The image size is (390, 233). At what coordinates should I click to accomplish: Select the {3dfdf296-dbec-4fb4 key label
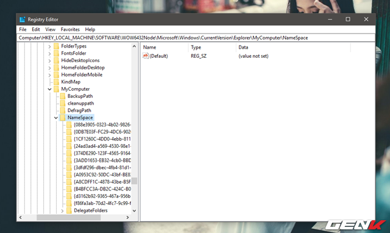[102, 168]
